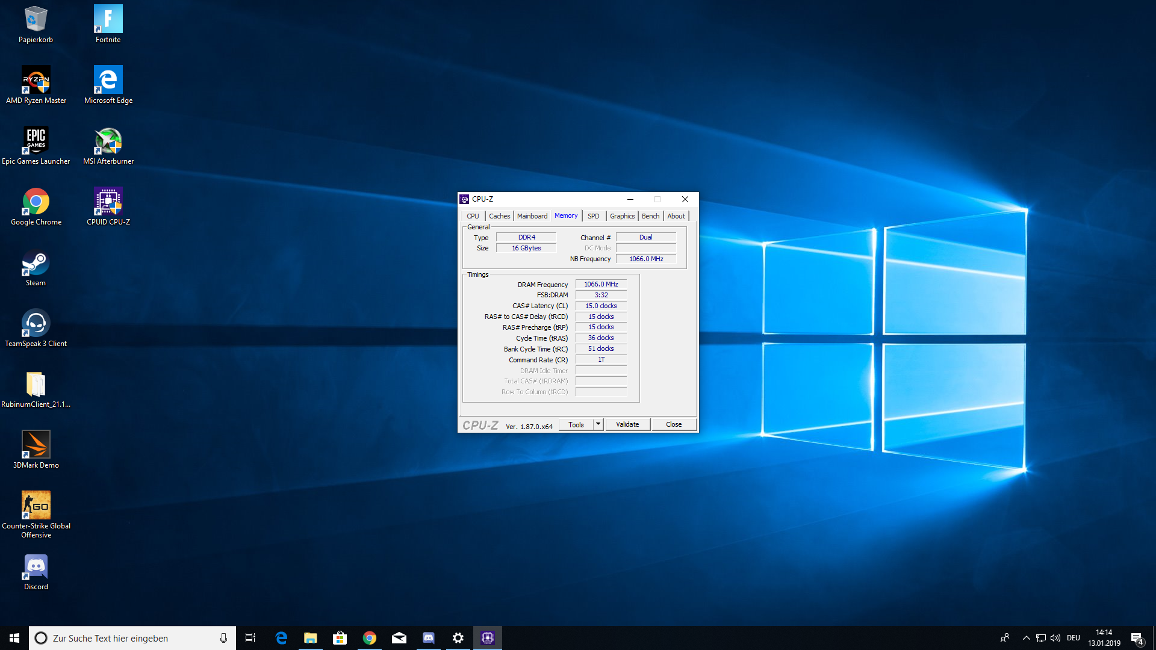Switch to the Graphics tab
This screenshot has height=650, width=1156.
tap(622, 216)
